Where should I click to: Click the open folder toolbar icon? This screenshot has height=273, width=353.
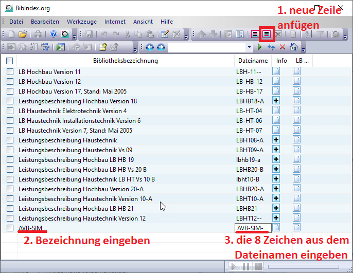(23, 34)
